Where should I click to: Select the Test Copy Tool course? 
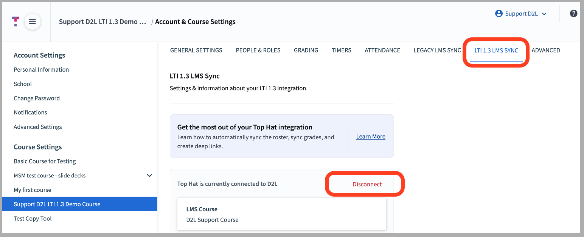tap(33, 218)
